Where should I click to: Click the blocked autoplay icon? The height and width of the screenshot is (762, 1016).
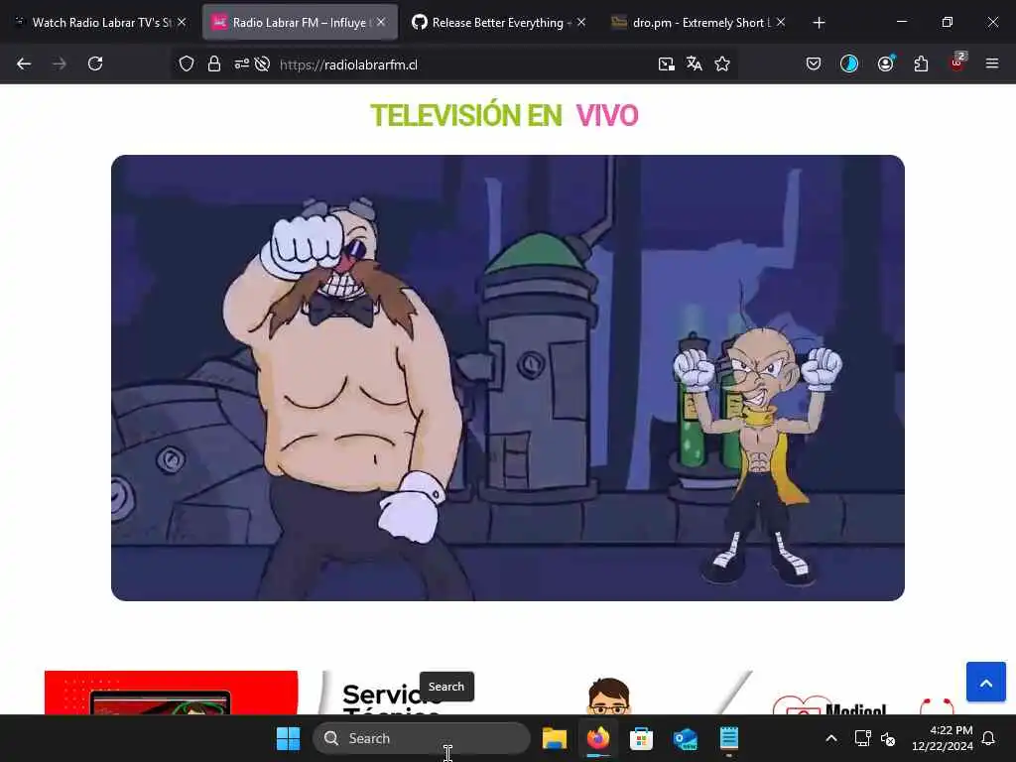(262, 64)
